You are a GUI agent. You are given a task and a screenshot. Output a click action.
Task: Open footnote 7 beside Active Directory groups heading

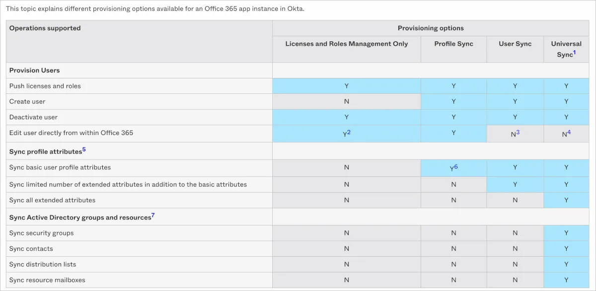[153, 215]
